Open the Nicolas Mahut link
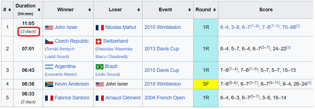The image size is (315, 109). click(121, 27)
